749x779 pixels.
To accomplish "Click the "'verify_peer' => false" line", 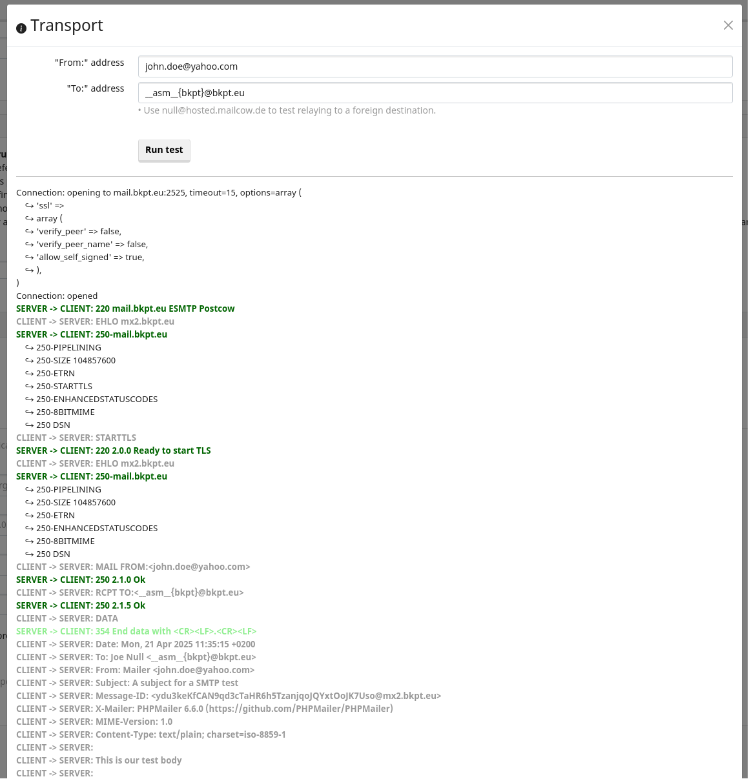I will (74, 231).
